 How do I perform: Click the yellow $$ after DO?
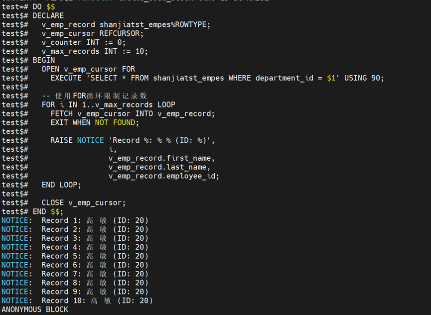pos(50,6)
